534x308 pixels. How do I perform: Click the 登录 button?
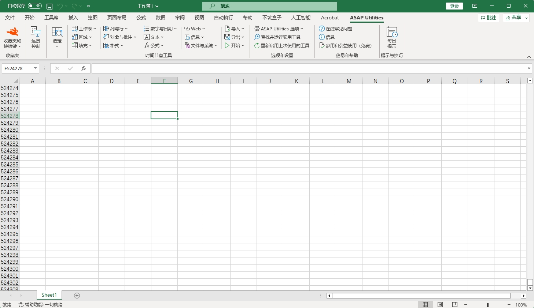(454, 6)
